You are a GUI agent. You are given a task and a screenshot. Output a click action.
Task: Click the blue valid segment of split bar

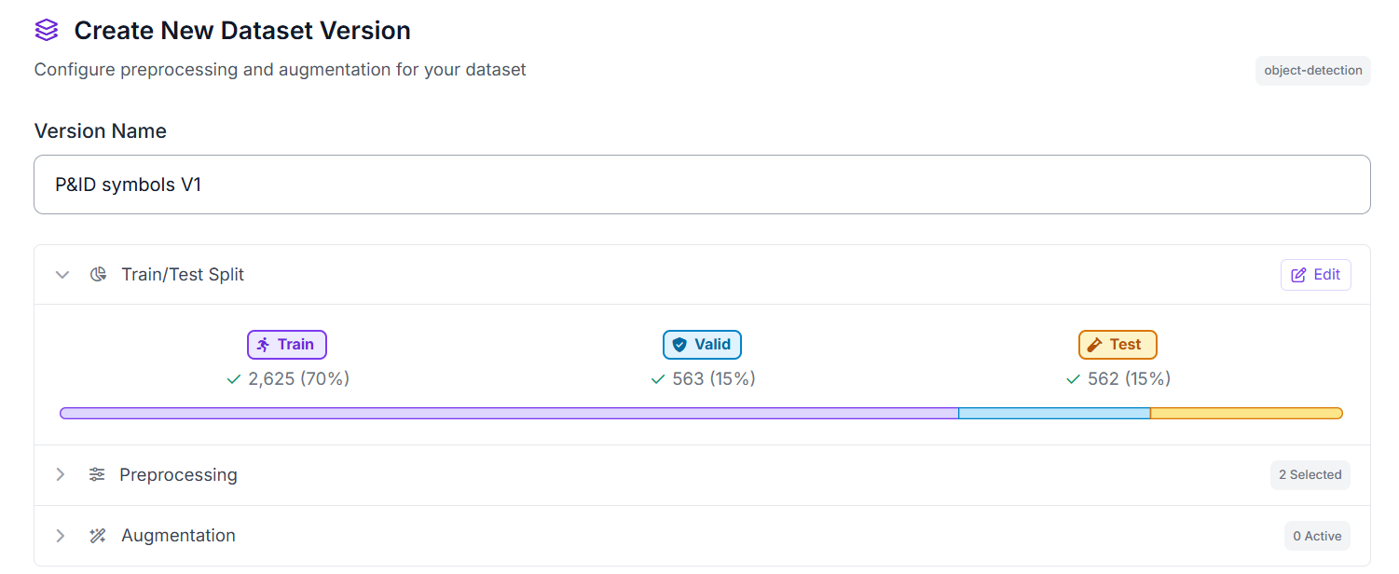point(1054,413)
